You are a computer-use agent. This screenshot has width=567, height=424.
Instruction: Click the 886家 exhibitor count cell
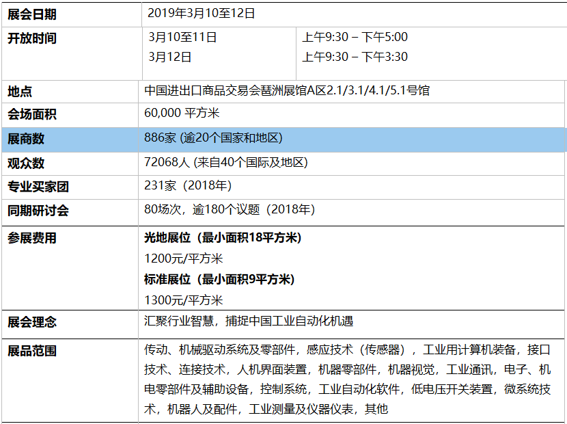pyautogui.click(x=213, y=138)
